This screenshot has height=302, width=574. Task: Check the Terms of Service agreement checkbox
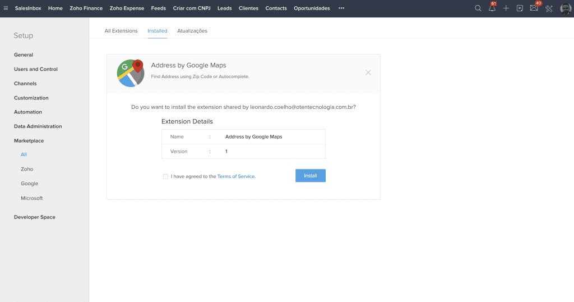click(165, 176)
